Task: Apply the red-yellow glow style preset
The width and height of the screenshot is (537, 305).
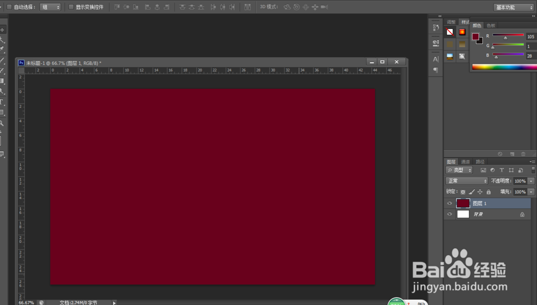Action: coord(462,32)
